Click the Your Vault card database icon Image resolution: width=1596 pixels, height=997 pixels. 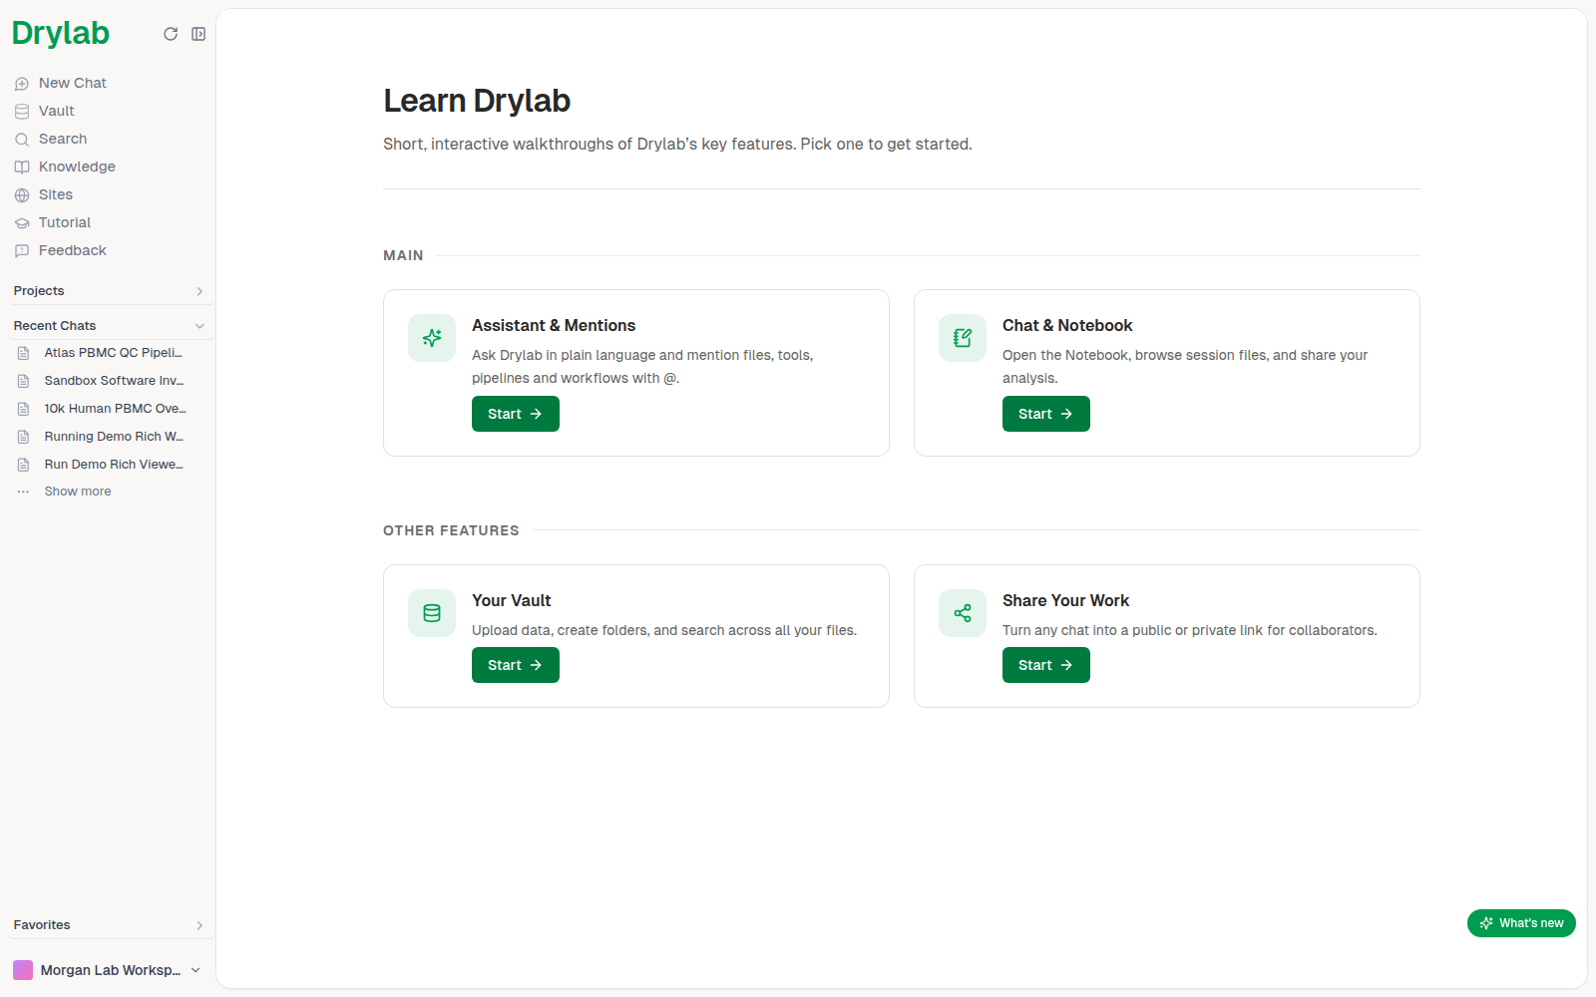[x=432, y=613]
